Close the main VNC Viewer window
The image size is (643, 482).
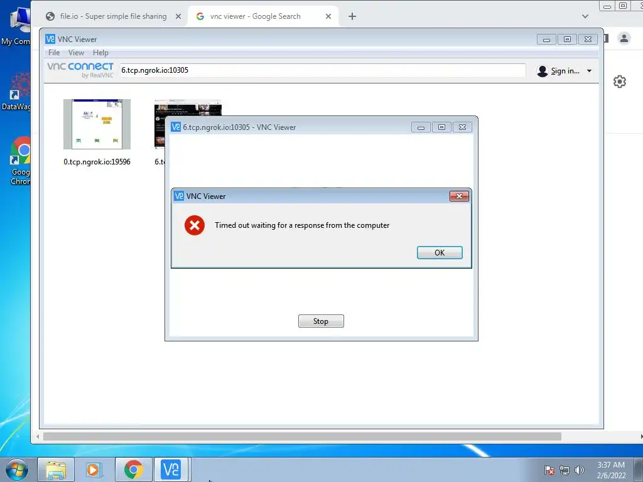click(x=588, y=40)
